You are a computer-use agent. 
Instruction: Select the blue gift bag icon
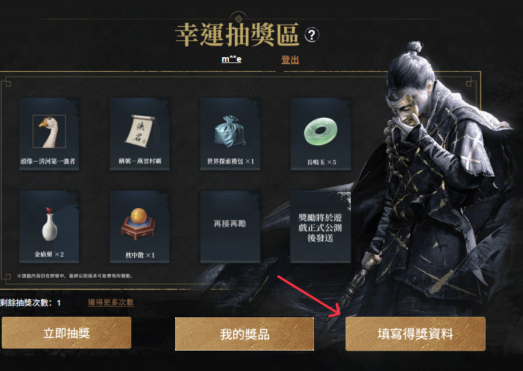[x=229, y=131]
